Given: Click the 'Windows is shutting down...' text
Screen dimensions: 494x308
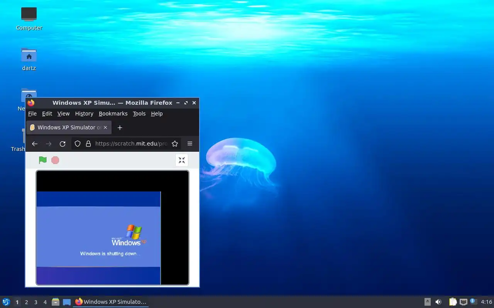Looking at the screenshot, I should (x=110, y=254).
